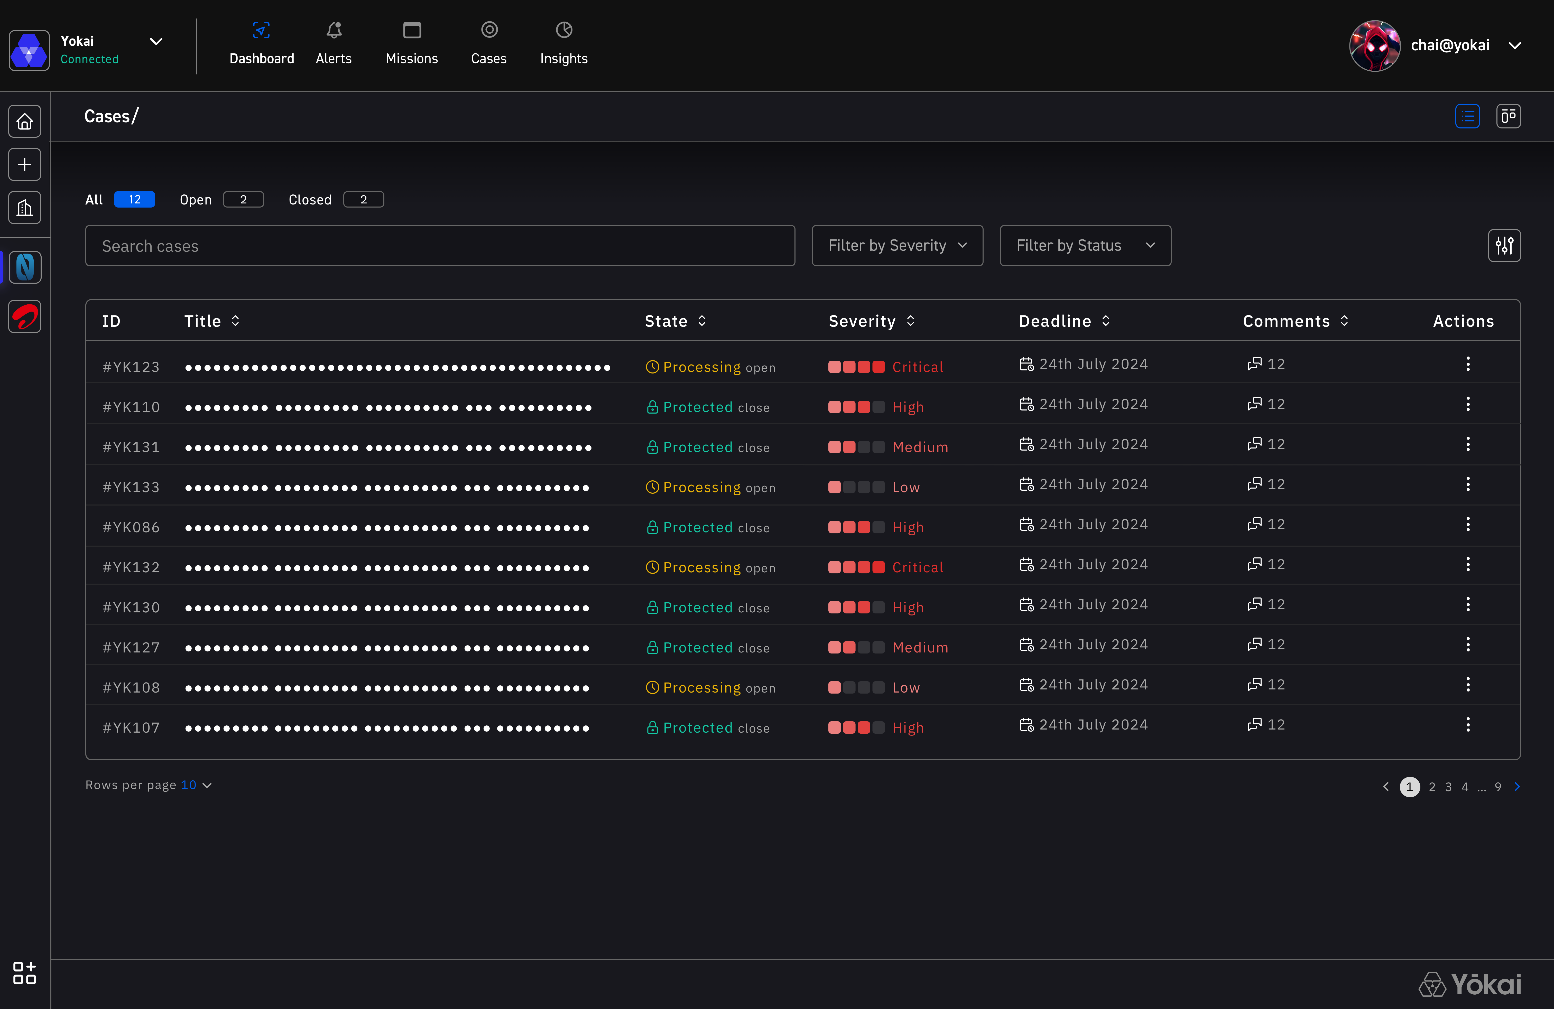Select the blue N workspace icon
The width and height of the screenshot is (1554, 1009).
(25, 268)
